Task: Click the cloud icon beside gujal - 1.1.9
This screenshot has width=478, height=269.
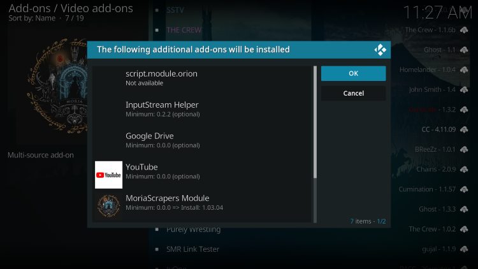Action: 464,249
